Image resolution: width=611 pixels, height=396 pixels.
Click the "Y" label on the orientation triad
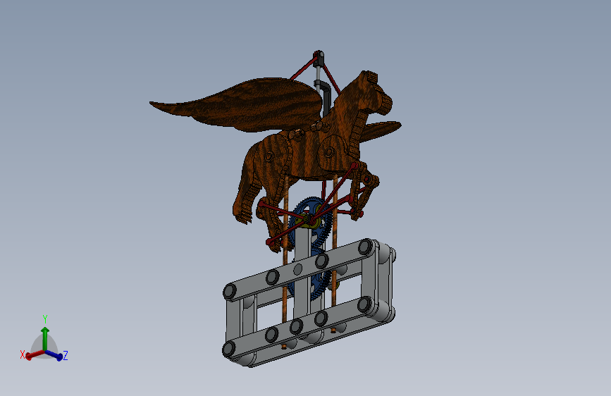click(45, 319)
